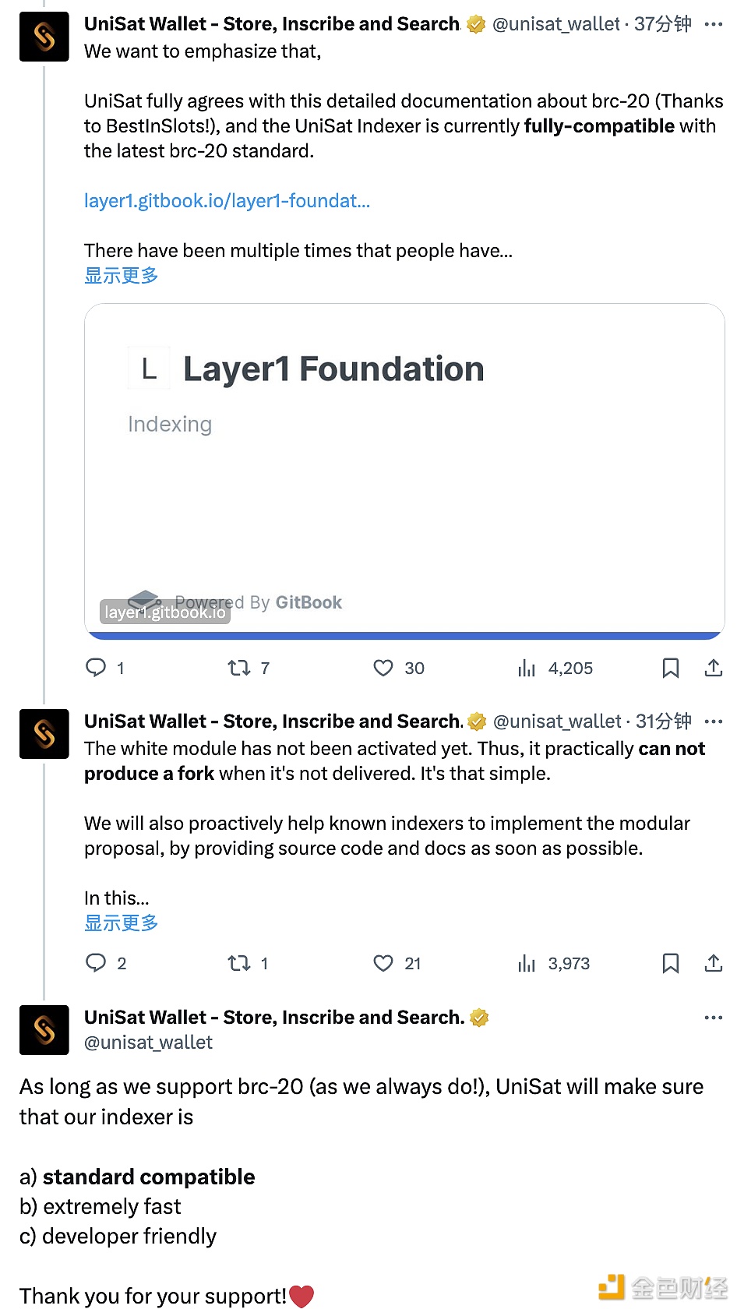Open the layer1.gitbook.io/layer1-foundat... link
The image size is (737, 1309).
[x=227, y=201]
